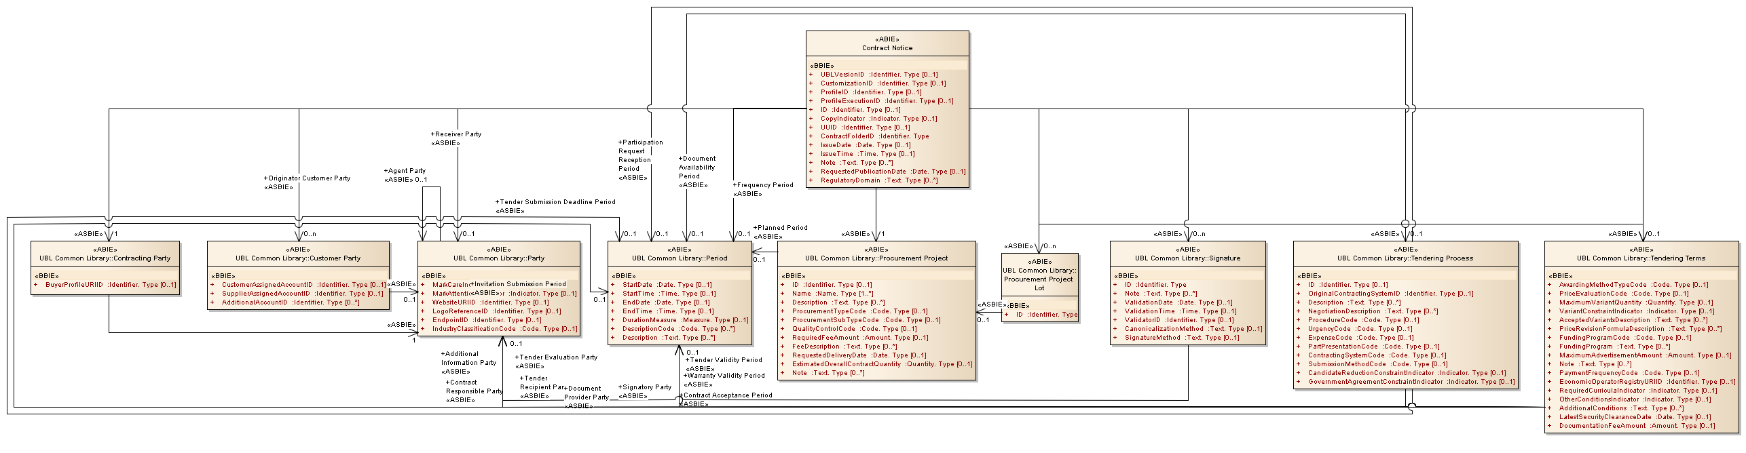This screenshot has width=1746, height=453.
Task: Click the +Tender Submission Deadline Period label
Action: 555,202
